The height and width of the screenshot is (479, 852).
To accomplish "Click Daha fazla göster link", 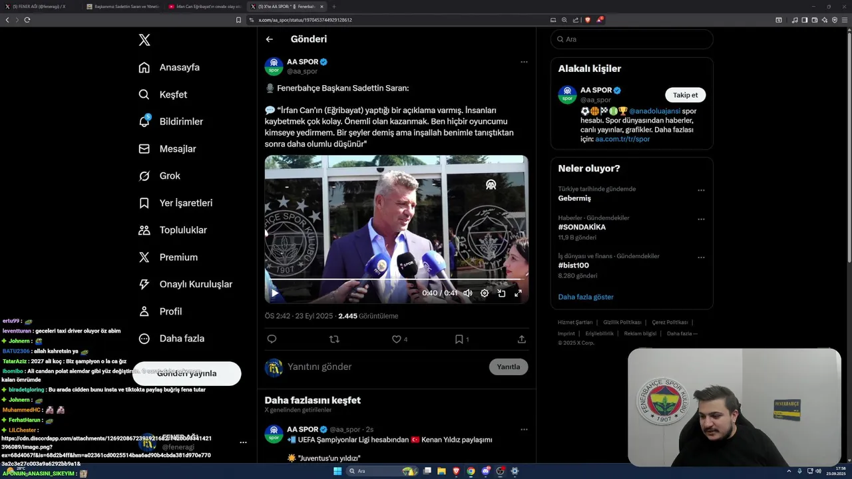I will pos(586,297).
